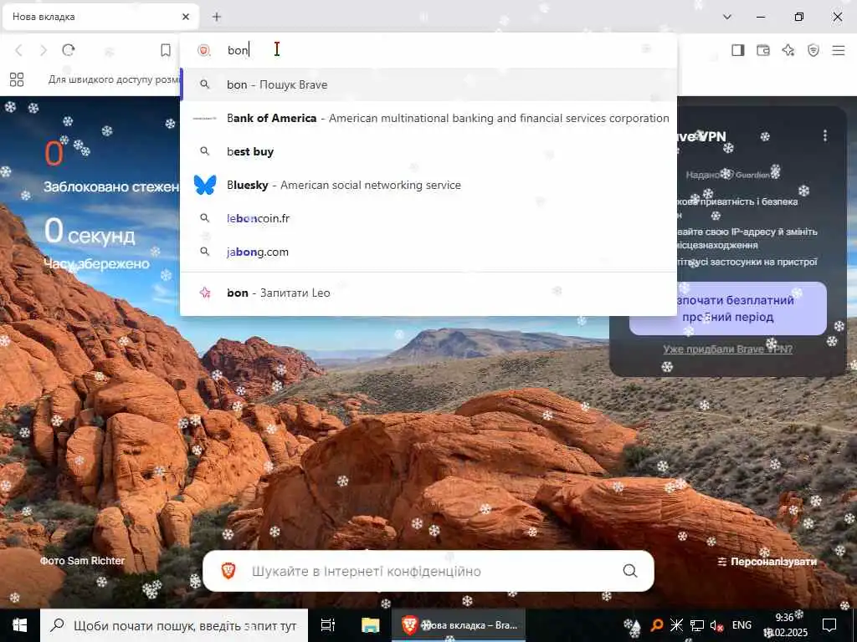Image resolution: width=857 pixels, height=642 pixels.
Task: Click the network tray icon
Action: coord(697,625)
